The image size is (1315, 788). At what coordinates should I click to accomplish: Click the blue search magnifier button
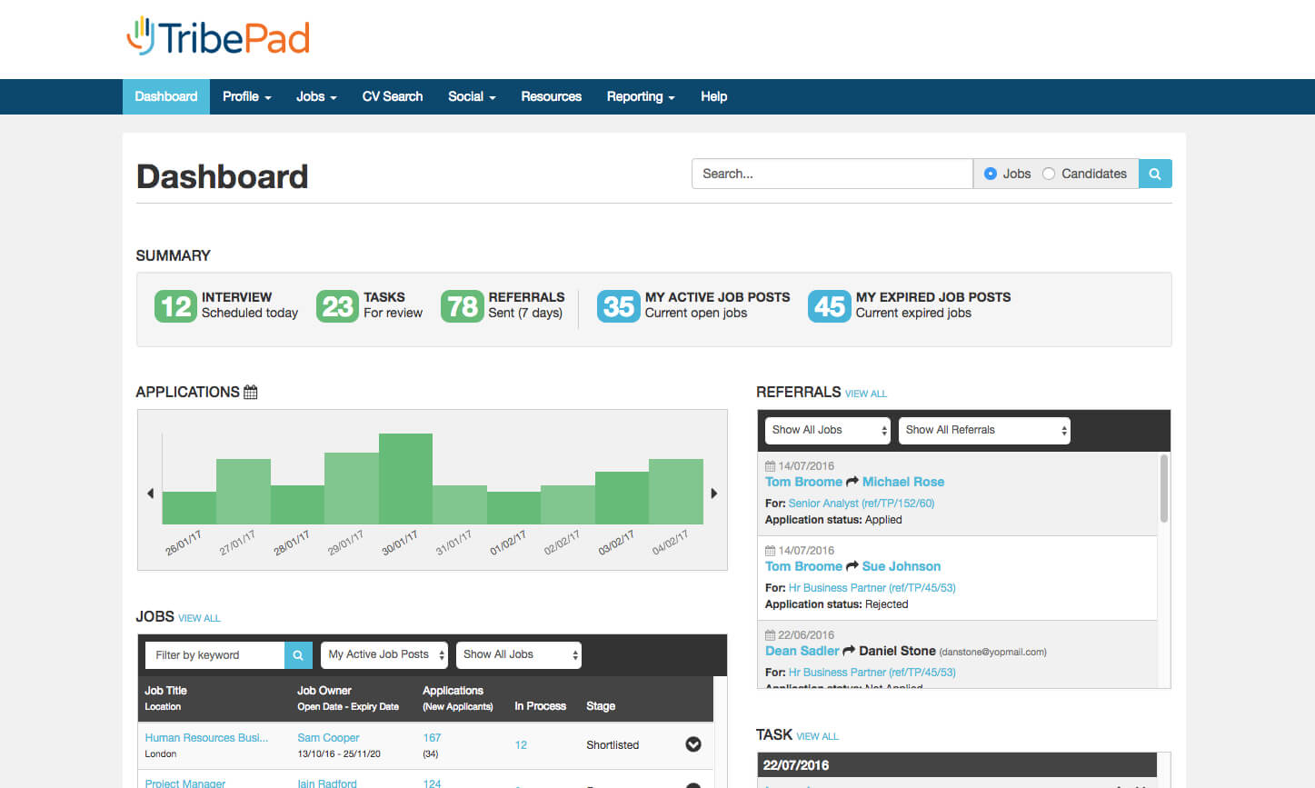point(1155,174)
